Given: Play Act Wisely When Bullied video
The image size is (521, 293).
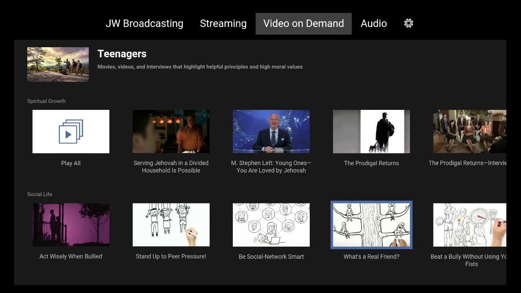Looking at the screenshot, I should point(71,225).
